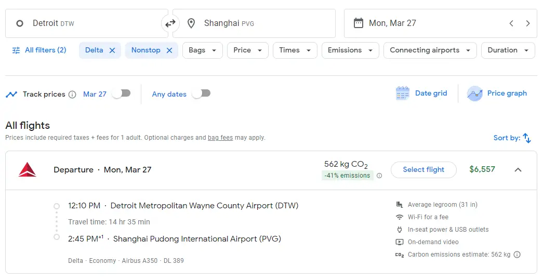This screenshot has width=543, height=280.
Task: Click the swap origin and destination icon
Action: coord(170,23)
